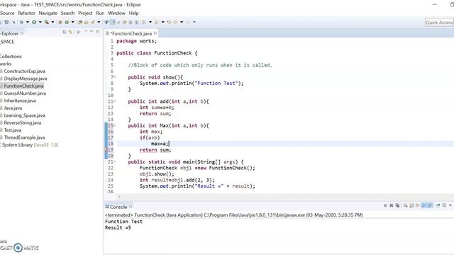Click the Open Task icon

click(86, 22)
